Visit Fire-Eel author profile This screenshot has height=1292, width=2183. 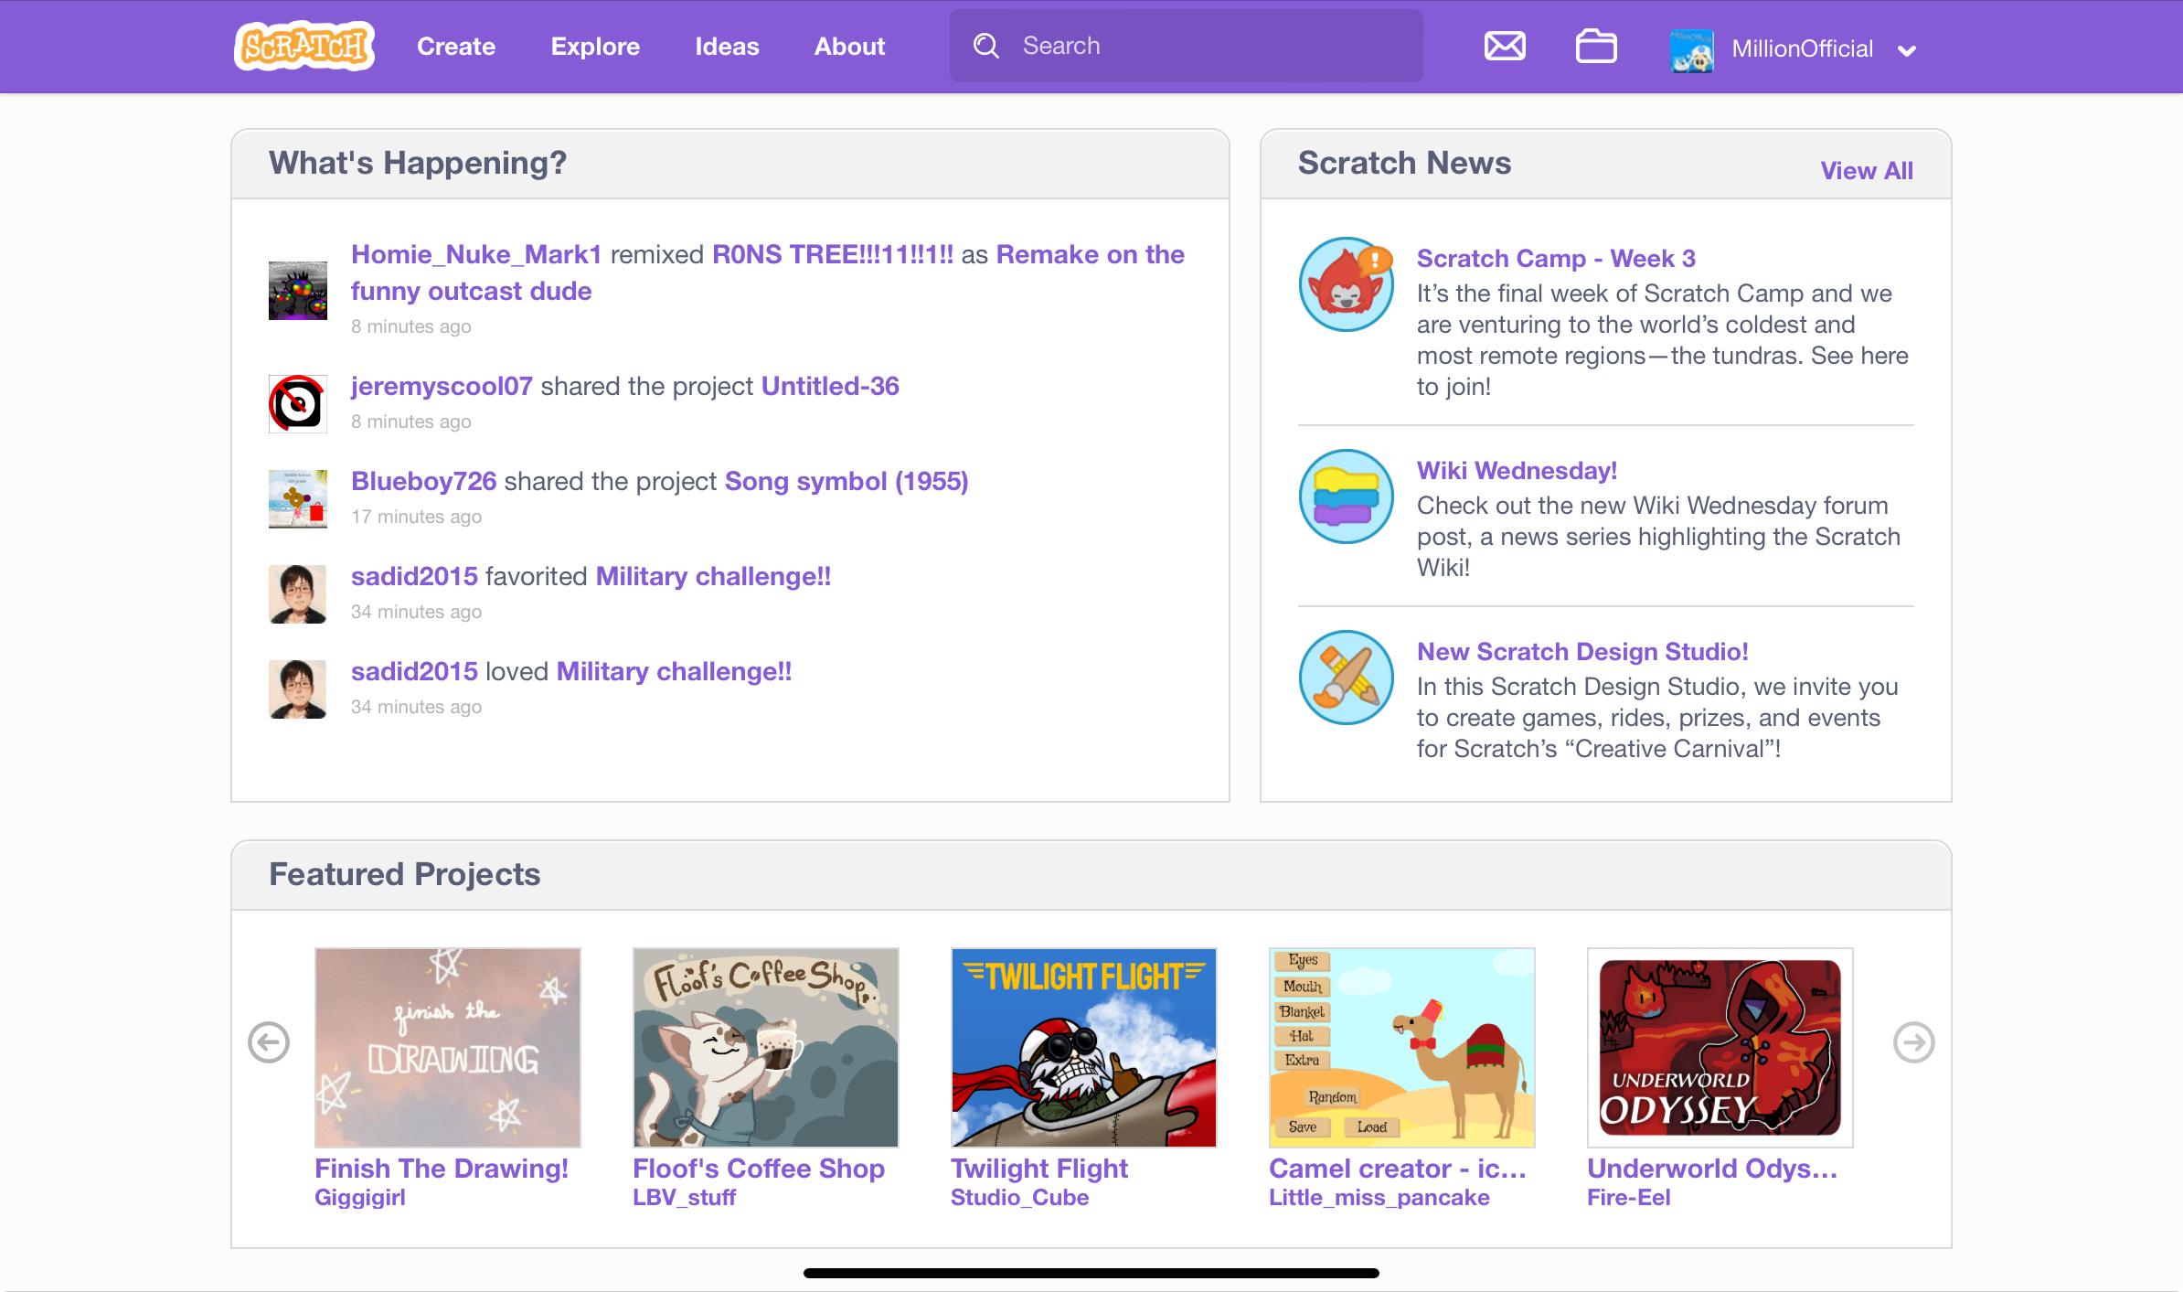point(1628,1198)
